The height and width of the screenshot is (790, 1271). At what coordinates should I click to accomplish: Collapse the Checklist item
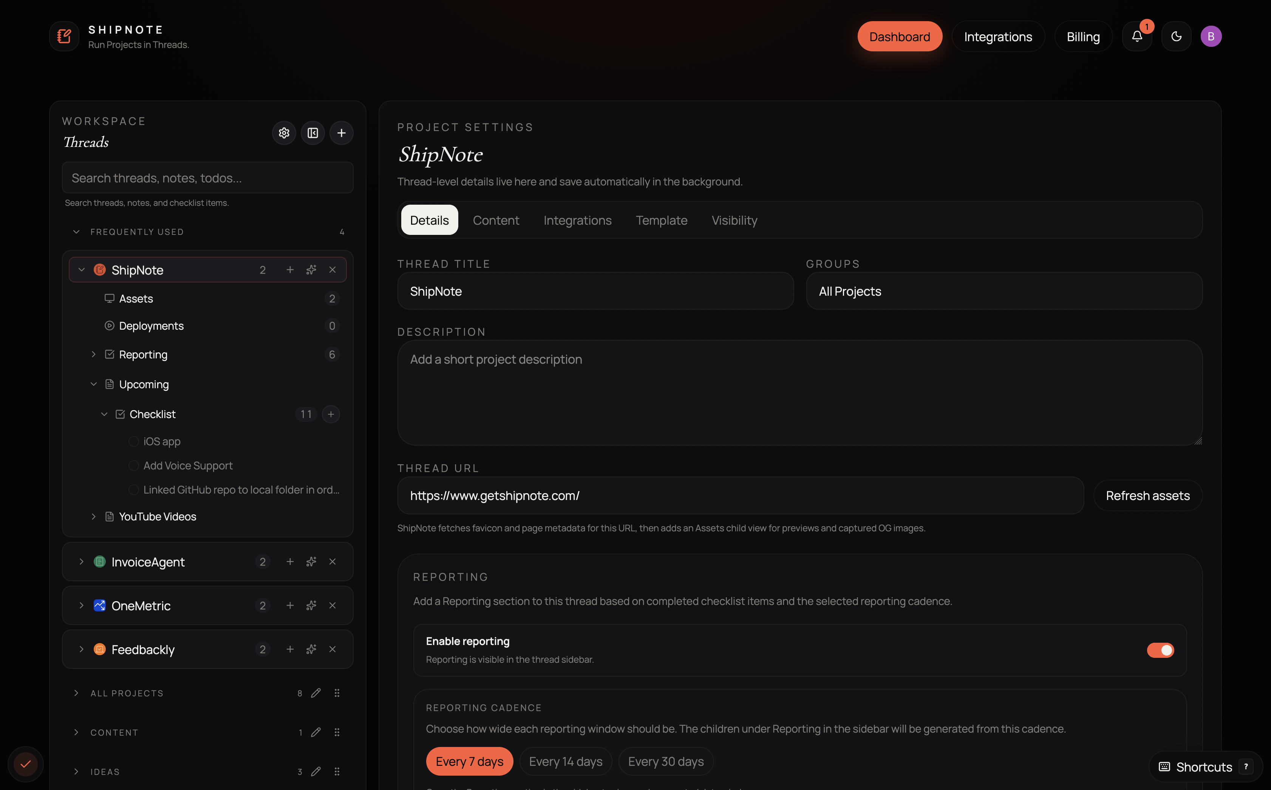coord(104,414)
